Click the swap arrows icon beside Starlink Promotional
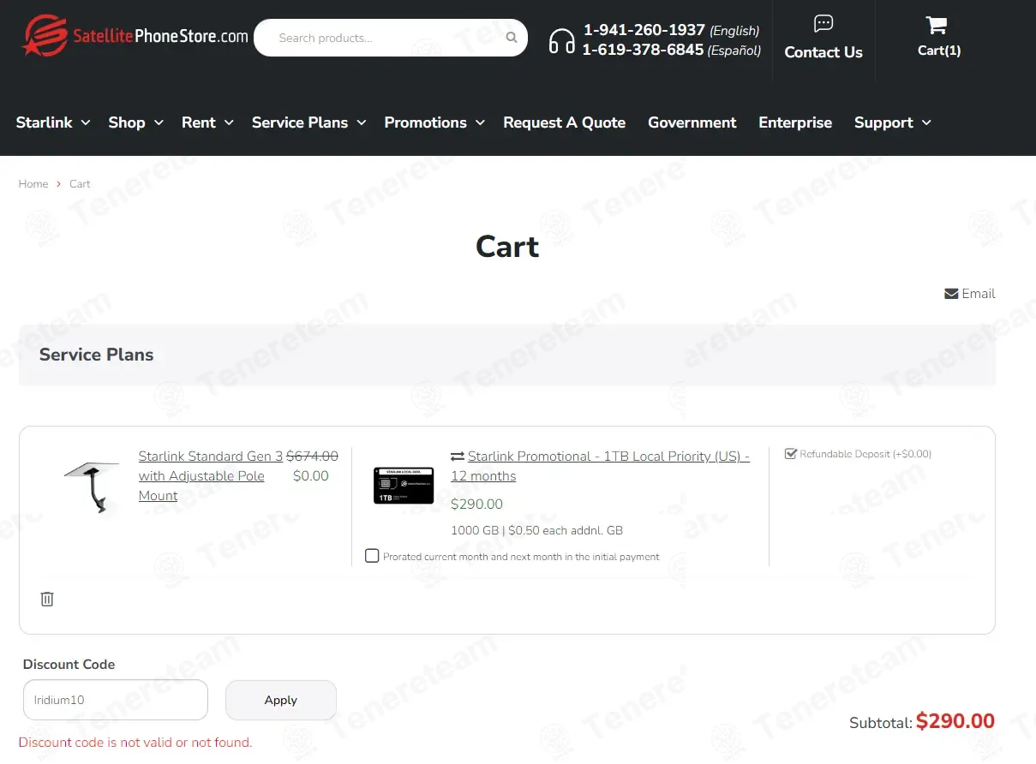 coord(458,457)
